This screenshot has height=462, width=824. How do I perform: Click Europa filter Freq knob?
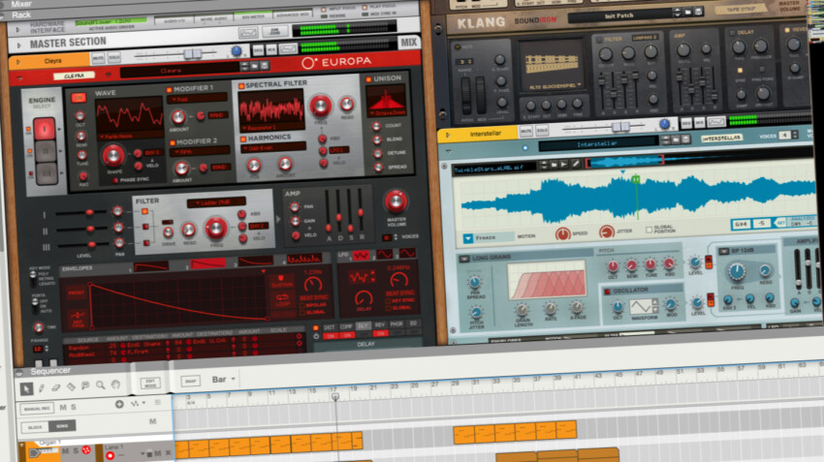[x=215, y=228]
